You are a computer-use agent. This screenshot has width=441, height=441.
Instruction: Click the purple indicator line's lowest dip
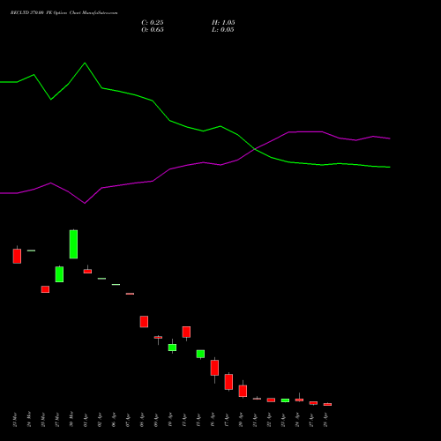tap(85, 203)
